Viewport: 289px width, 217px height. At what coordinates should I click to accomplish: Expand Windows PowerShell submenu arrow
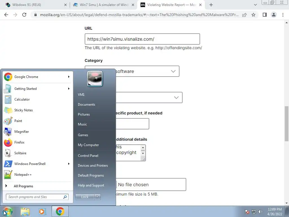pyautogui.click(x=69, y=164)
